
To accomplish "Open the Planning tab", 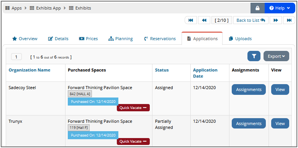I will coord(121,39).
